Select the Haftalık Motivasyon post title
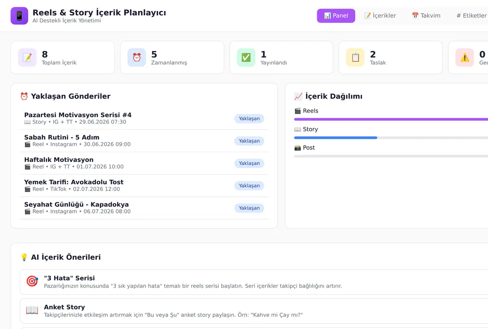The image size is (488, 329). (59, 159)
